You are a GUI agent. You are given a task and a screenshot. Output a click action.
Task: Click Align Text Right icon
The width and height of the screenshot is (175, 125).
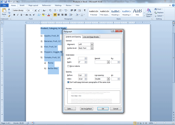[62, 15]
